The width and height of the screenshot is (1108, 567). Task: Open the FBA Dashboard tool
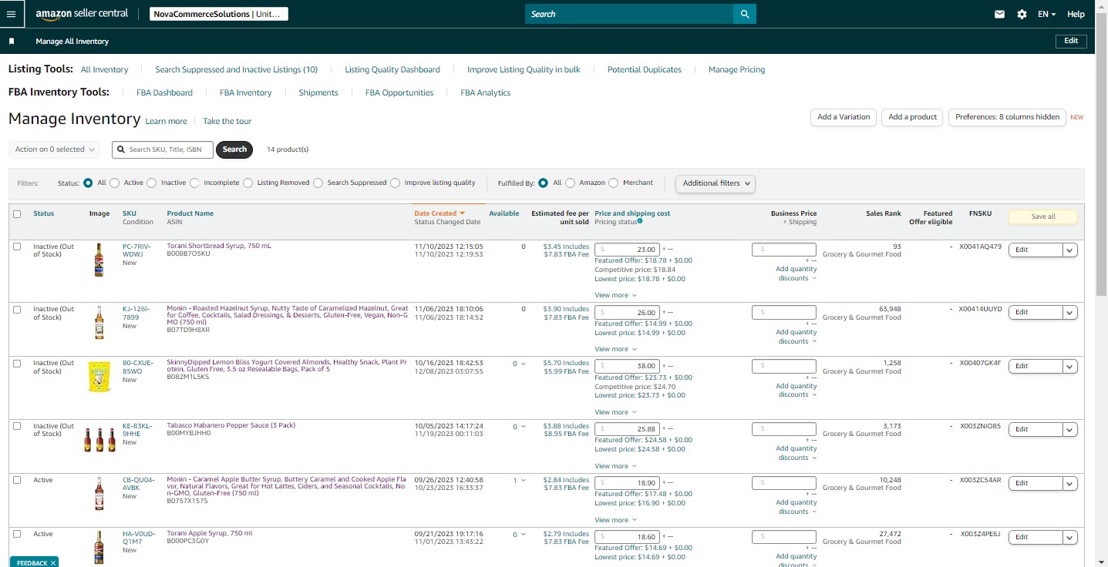[164, 92]
